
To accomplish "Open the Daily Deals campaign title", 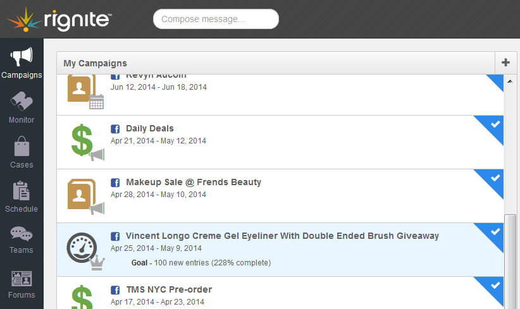I will point(149,128).
